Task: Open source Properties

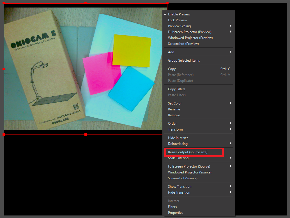Action: [176, 213]
